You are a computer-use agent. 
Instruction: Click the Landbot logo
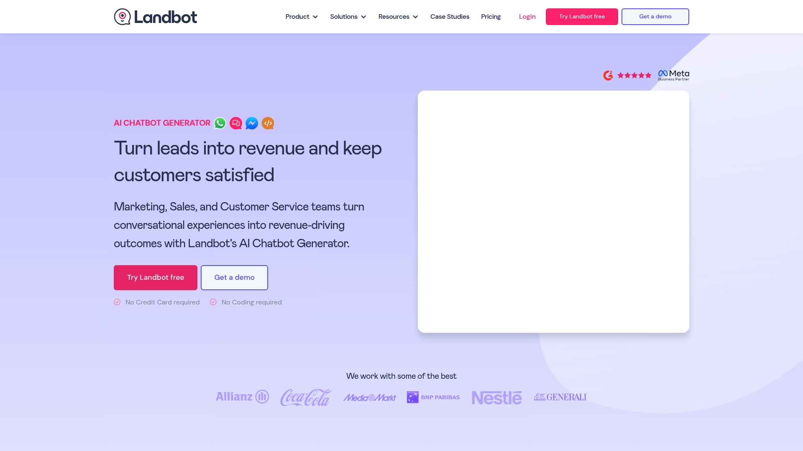155,16
